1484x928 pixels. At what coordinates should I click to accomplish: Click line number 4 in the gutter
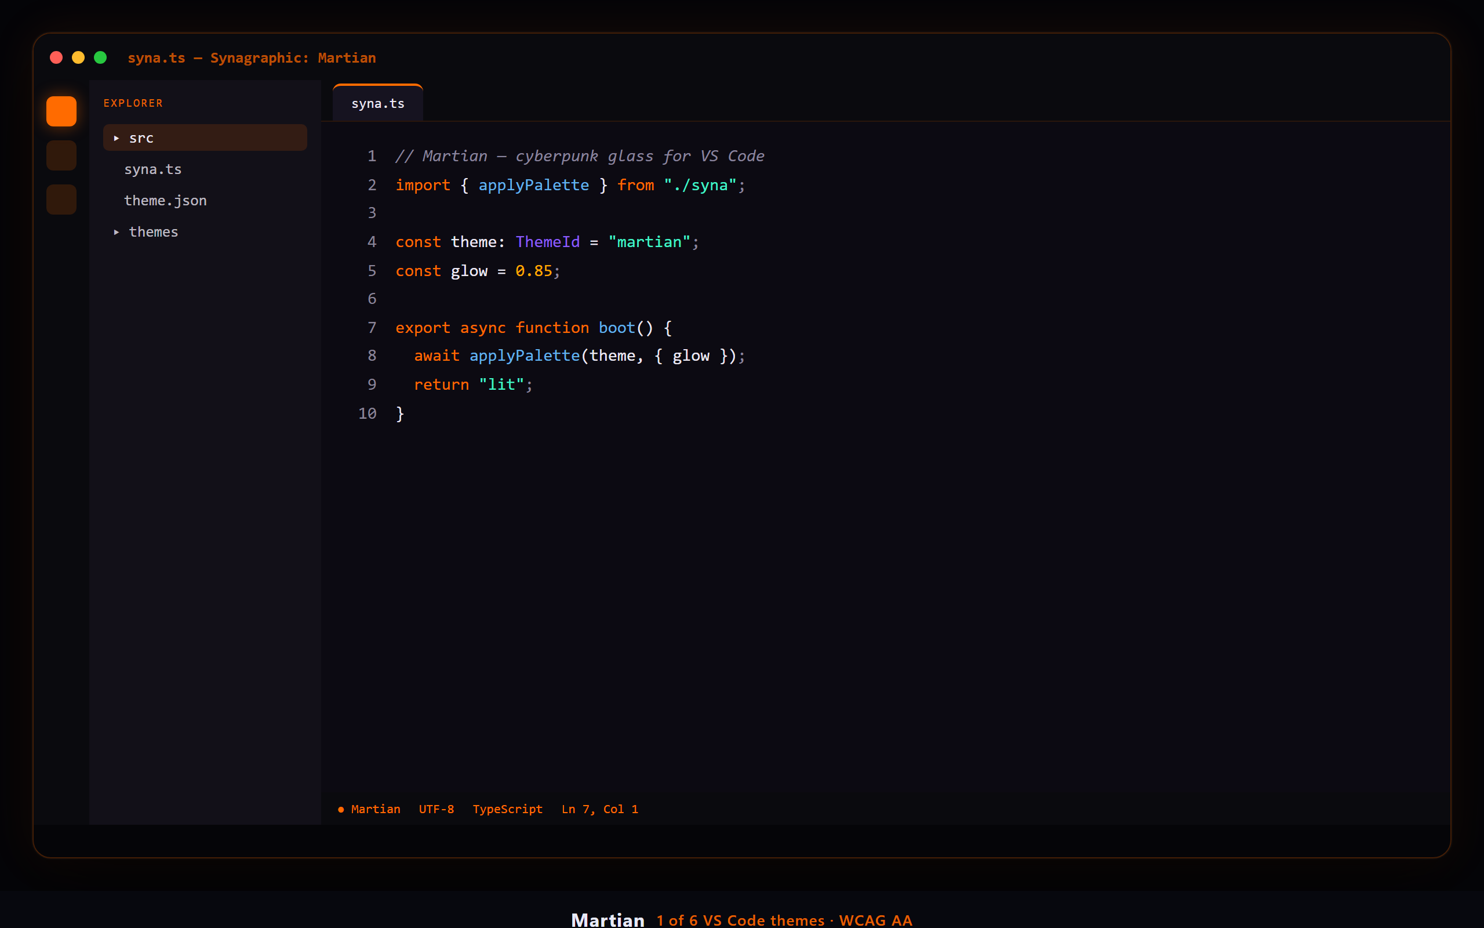[x=372, y=242]
